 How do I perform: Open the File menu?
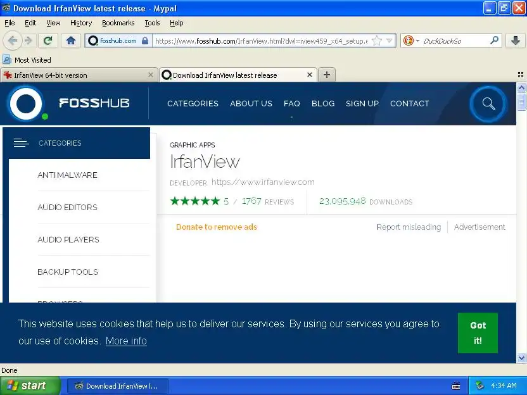pyautogui.click(x=10, y=23)
